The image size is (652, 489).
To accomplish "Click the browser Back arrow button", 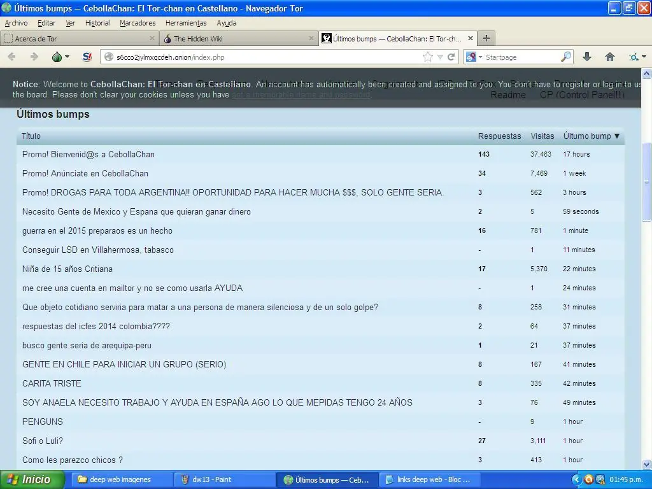I will [x=11, y=57].
